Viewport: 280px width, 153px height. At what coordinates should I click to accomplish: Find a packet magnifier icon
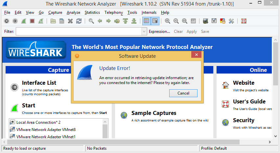[91, 21]
